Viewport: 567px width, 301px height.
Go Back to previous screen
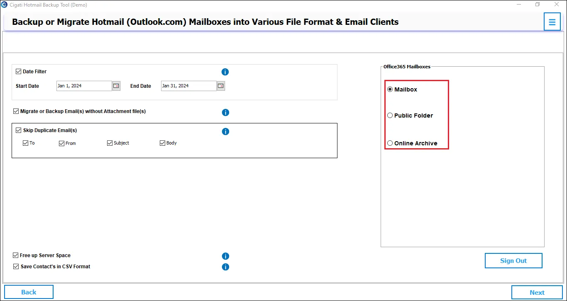tap(29, 292)
